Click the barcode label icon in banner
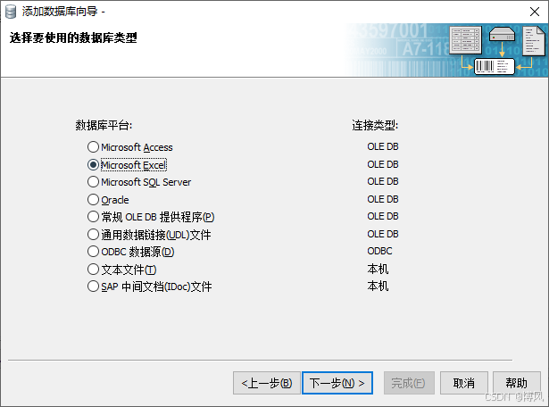Viewport: 549px width, 407px height. (494, 66)
